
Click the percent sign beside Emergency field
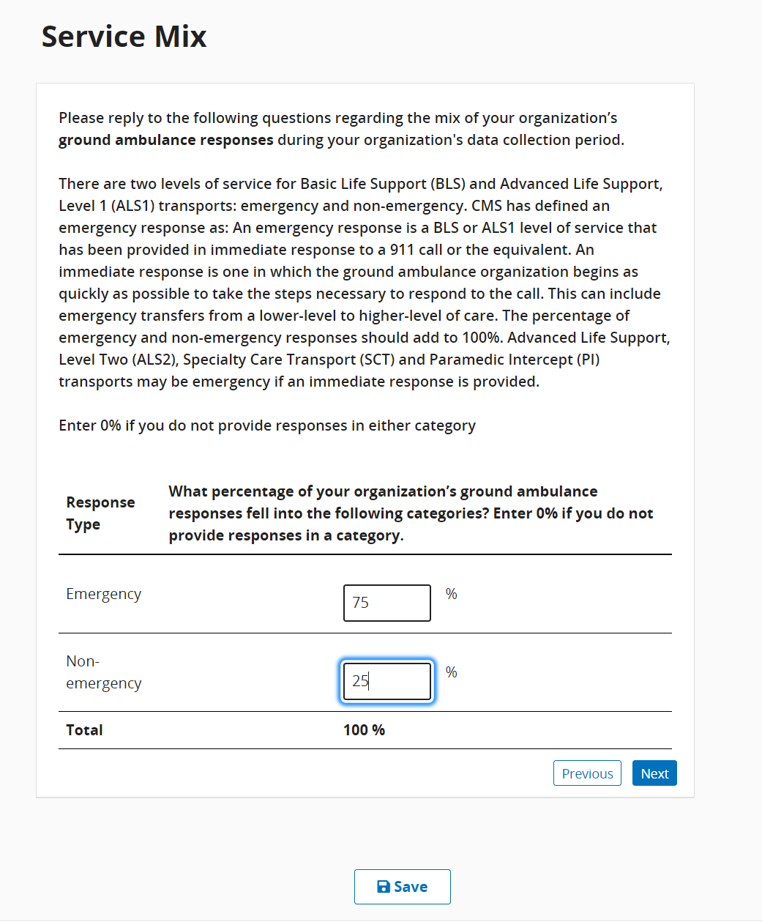452,594
